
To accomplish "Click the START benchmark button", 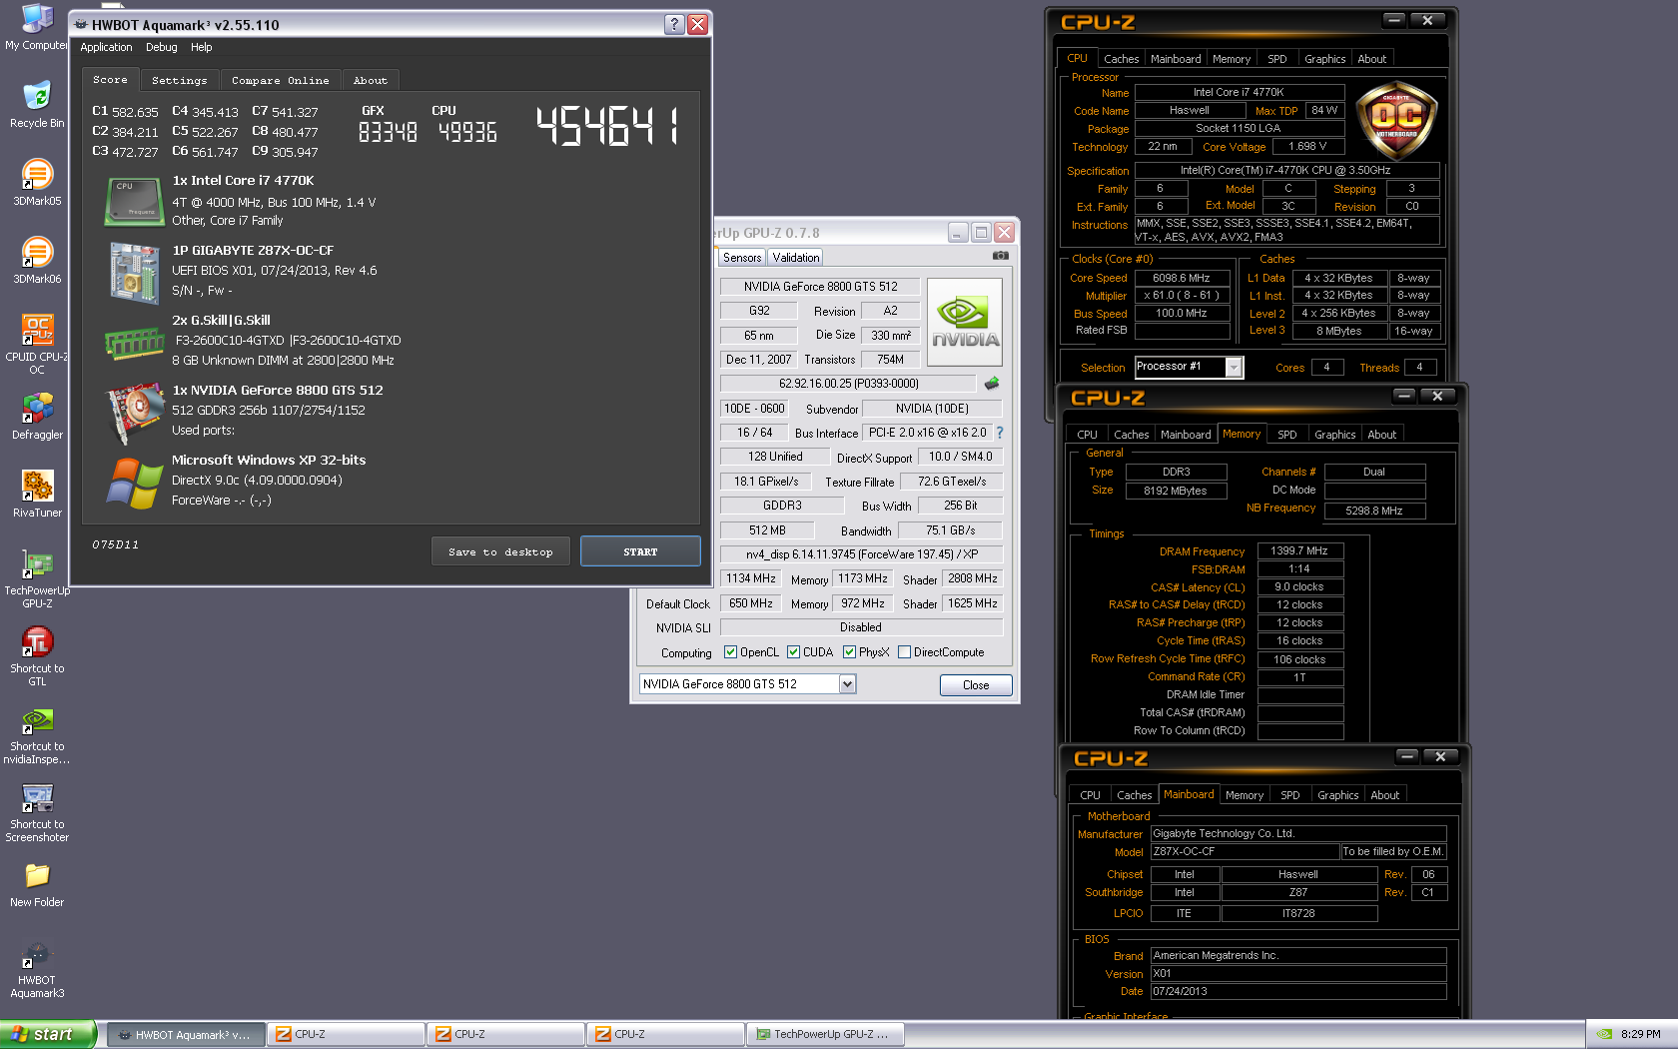I will (640, 551).
